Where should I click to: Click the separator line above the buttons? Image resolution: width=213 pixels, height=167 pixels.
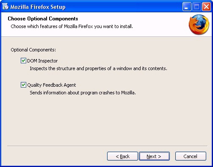point(107,146)
